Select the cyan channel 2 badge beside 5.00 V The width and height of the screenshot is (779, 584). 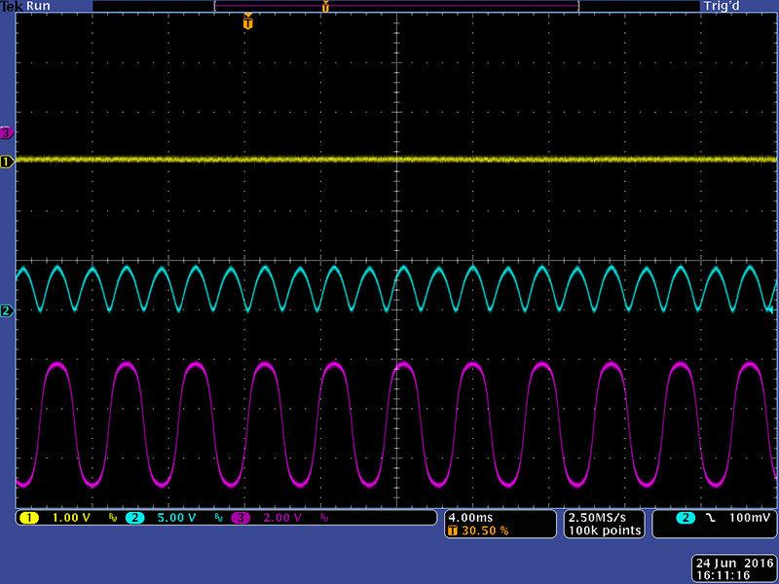point(134,518)
